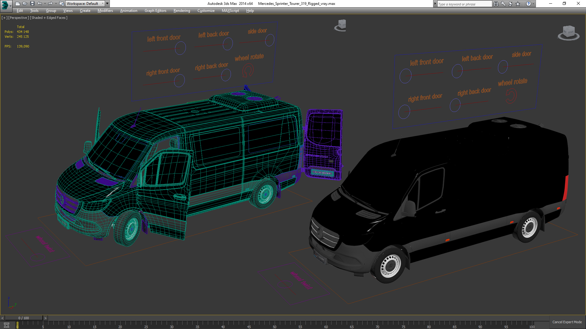Open the quick access toolbar customize arrow
The image size is (586, 329).
tap(107, 4)
